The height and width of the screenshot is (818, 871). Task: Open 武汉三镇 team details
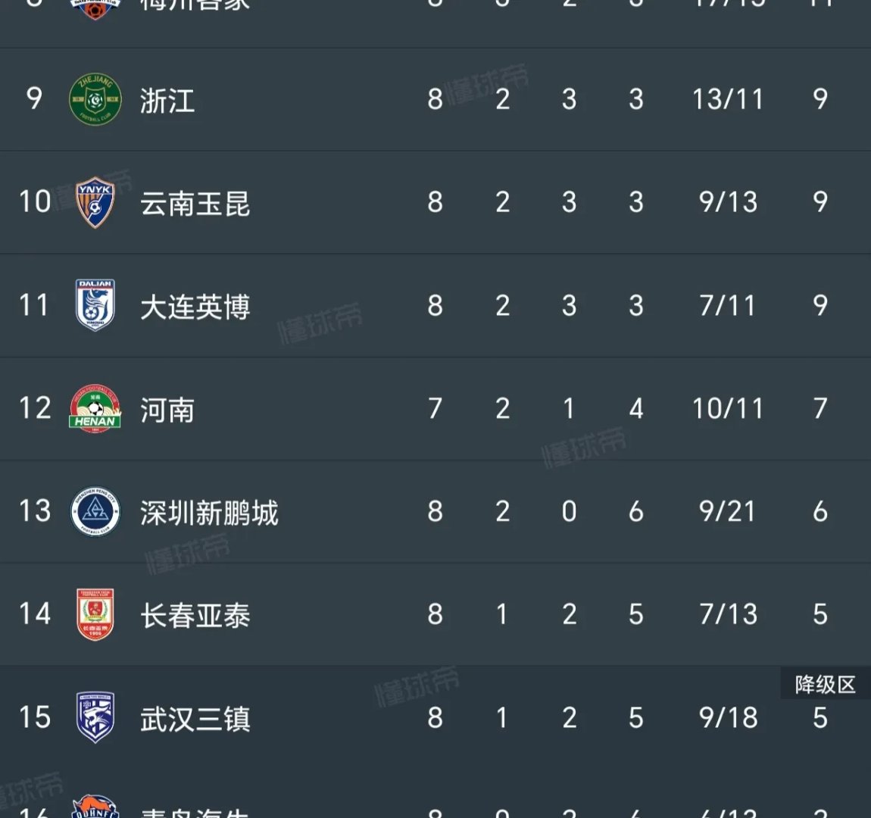[195, 719]
